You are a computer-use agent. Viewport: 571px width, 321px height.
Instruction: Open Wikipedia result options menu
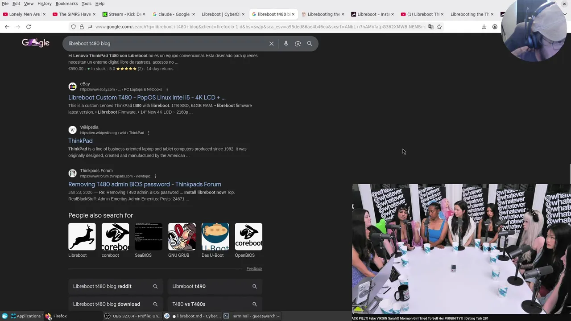point(149,133)
